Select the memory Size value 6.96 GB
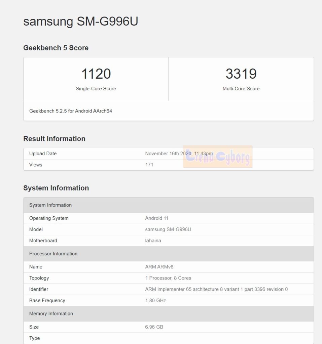 [x=154, y=327]
